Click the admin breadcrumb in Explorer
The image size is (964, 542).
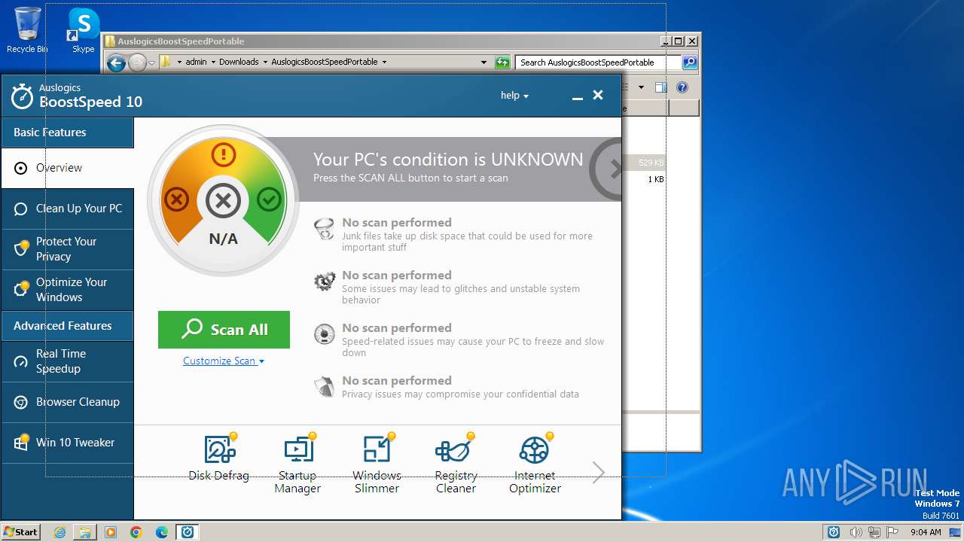[196, 62]
